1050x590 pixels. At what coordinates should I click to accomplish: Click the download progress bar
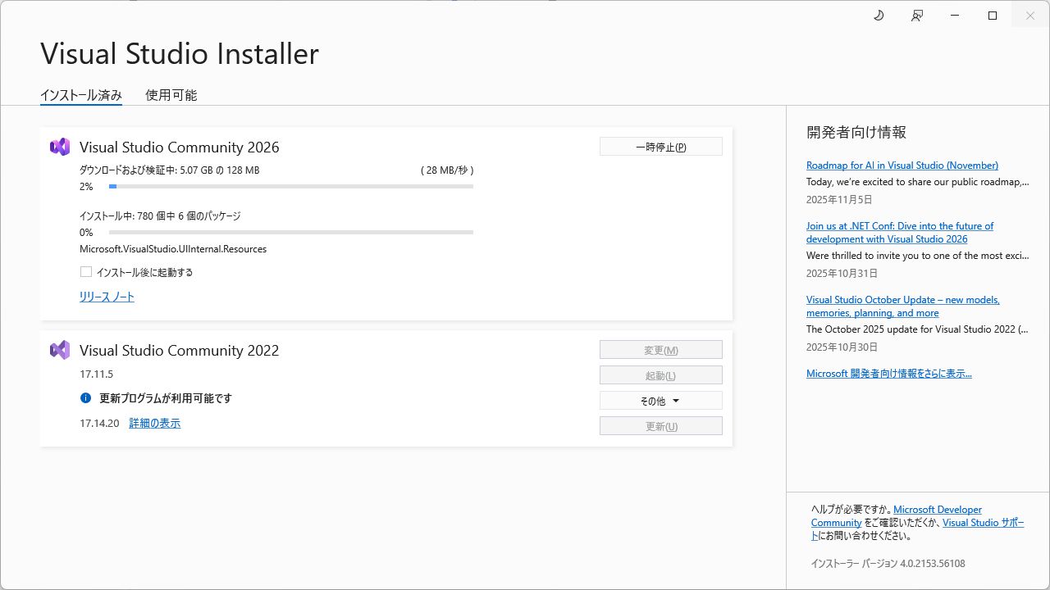pyautogui.click(x=291, y=187)
